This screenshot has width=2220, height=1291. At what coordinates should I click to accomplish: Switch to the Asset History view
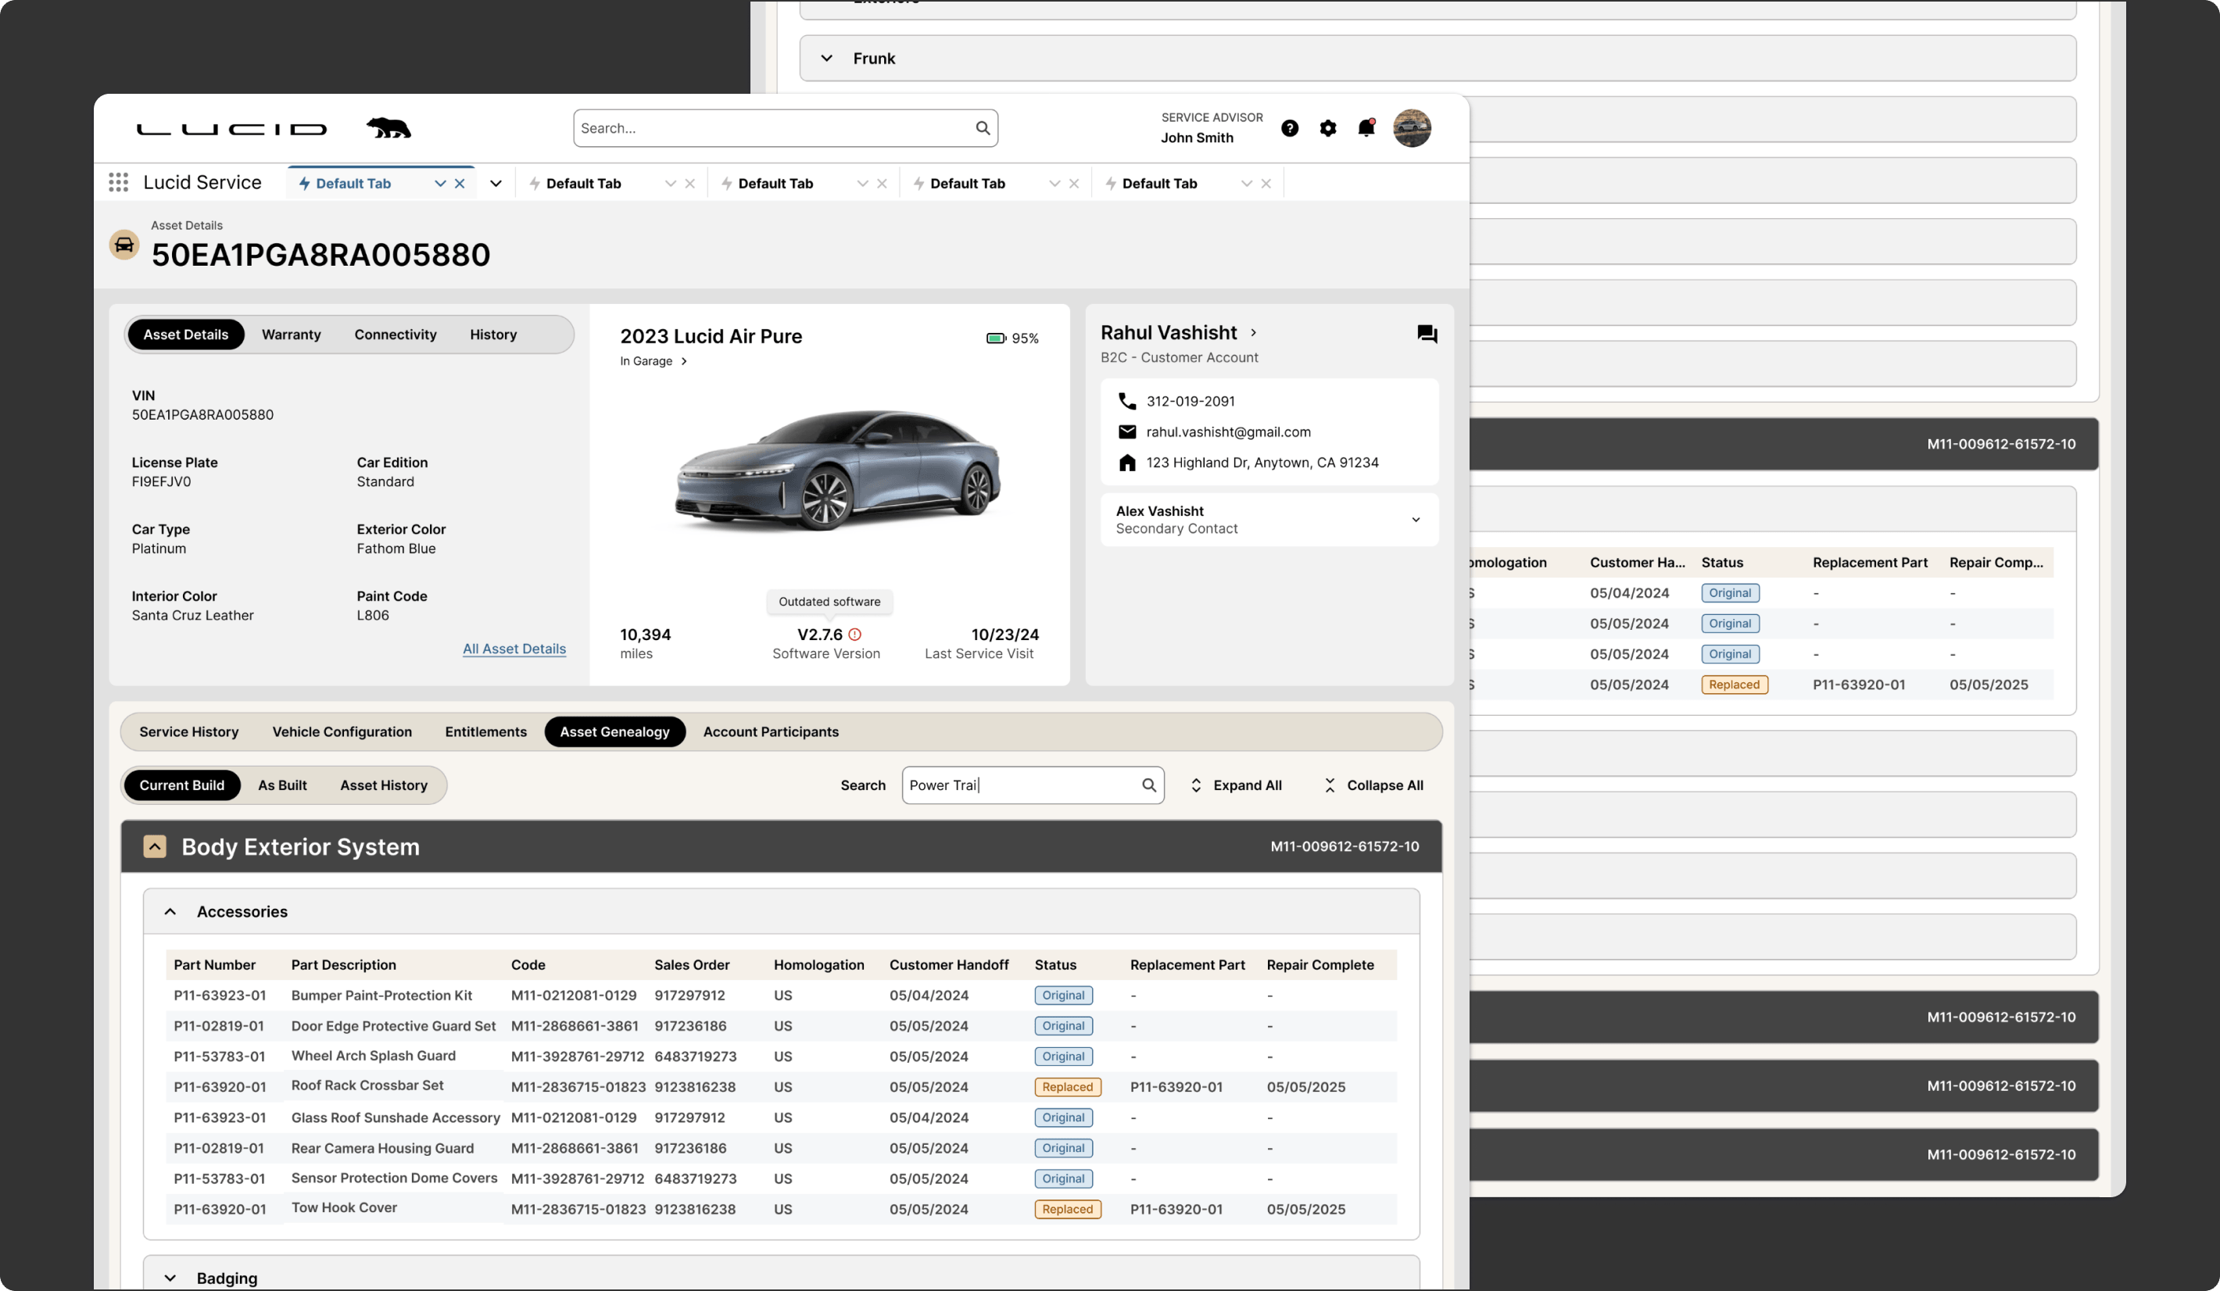pos(383,785)
